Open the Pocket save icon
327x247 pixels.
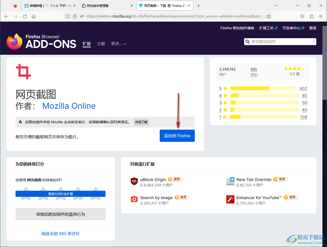302,16
